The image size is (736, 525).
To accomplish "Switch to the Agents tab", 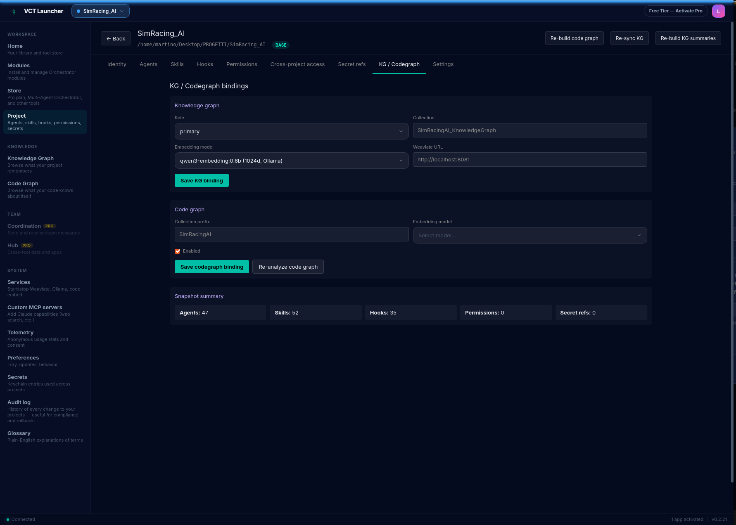I will [148, 64].
